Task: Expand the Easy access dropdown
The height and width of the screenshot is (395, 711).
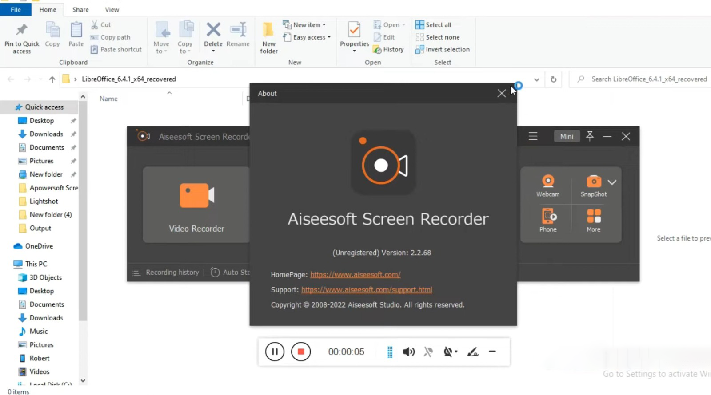Action: pos(307,37)
